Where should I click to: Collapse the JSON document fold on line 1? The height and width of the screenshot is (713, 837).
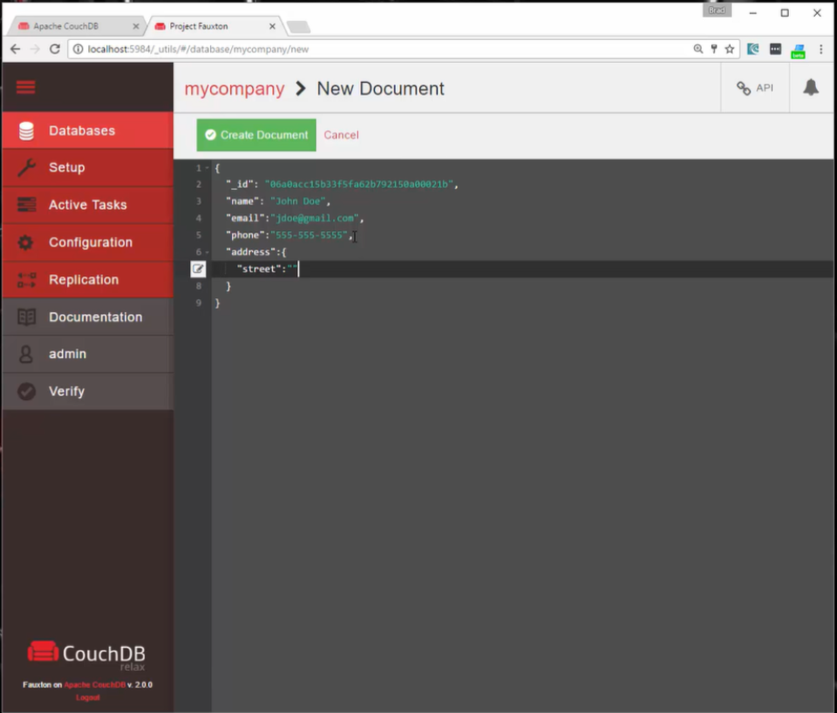[206, 167]
